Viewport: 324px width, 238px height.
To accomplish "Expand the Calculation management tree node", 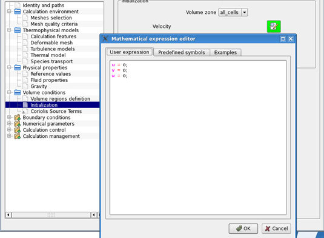I will (9, 136).
